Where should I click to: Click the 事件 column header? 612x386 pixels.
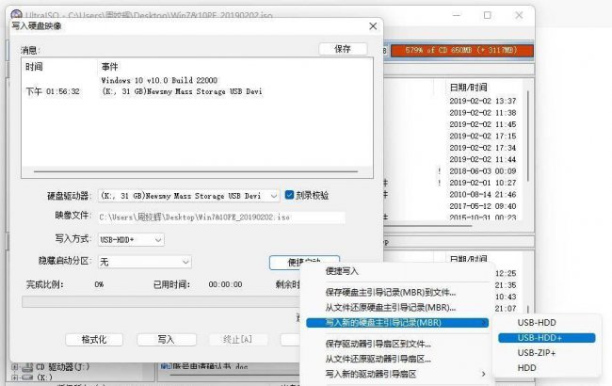[x=109, y=67]
